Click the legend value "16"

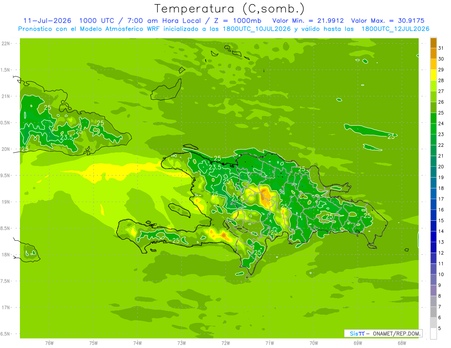pyautogui.click(x=441, y=210)
